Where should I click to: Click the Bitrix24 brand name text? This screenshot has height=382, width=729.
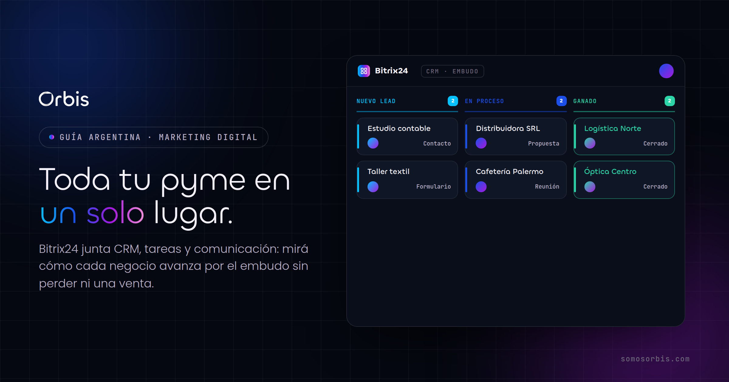(x=391, y=71)
